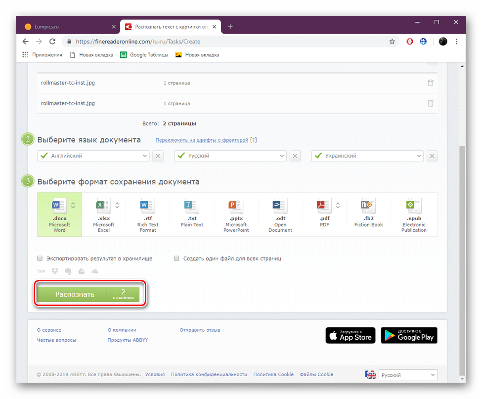Open the App Store download badge
The height and width of the screenshot is (399, 482).
351,335
